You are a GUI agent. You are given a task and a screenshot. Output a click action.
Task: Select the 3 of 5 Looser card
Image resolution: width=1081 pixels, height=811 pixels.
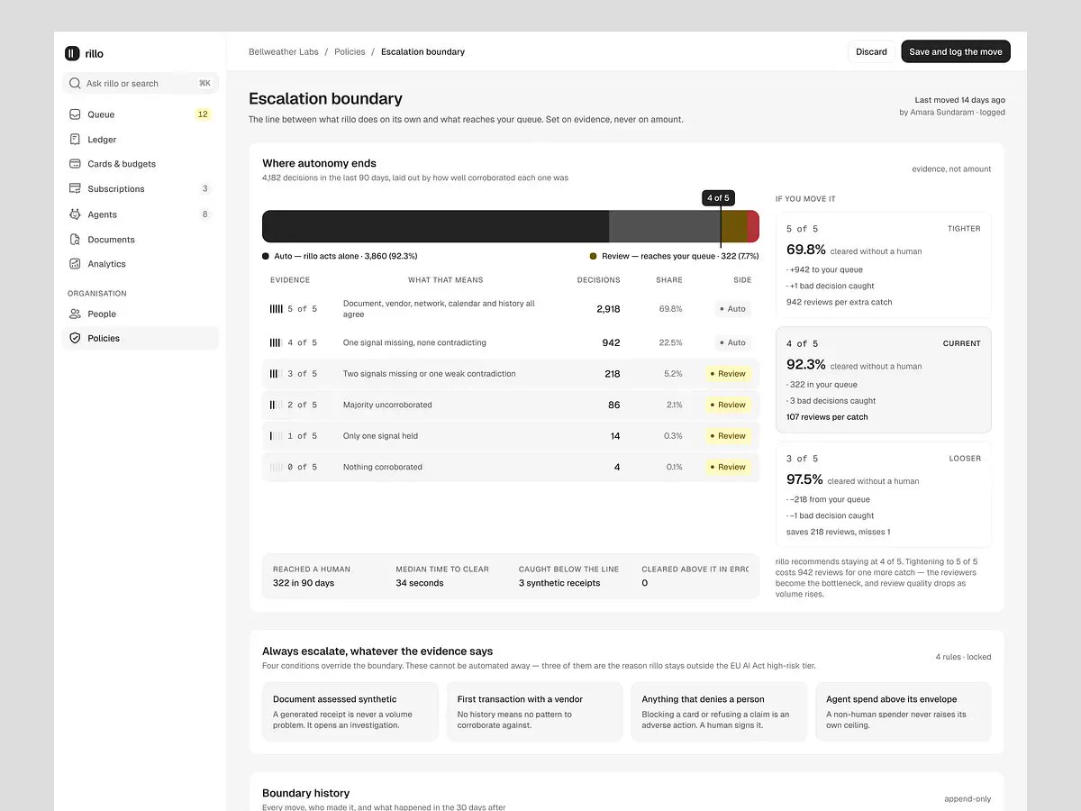click(x=883, y=494)
